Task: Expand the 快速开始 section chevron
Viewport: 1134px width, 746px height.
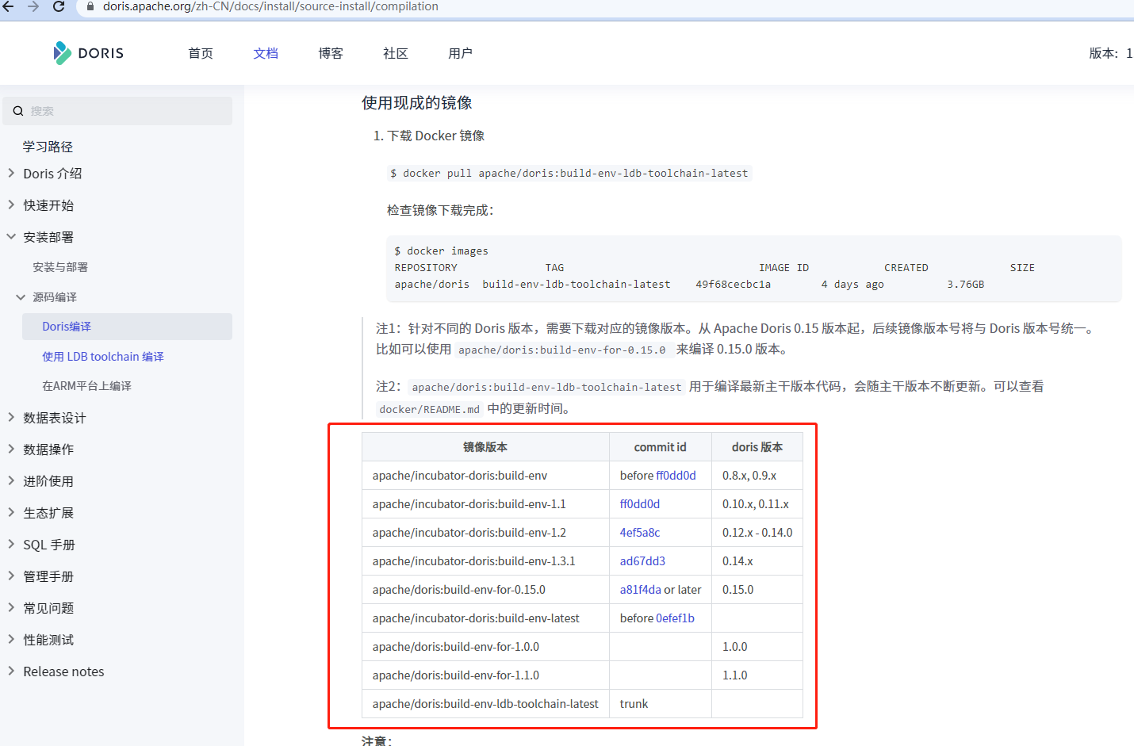Action: [11, 205]
